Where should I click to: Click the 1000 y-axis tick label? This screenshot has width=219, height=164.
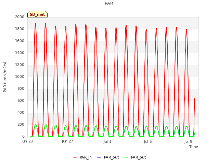tap(20, 77)
